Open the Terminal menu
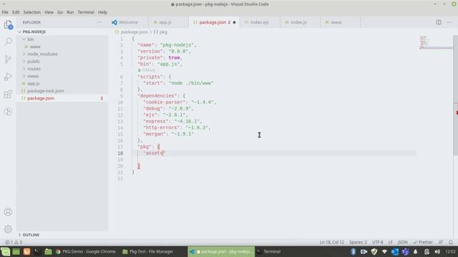The image size is (458, 257). (86, 12)
